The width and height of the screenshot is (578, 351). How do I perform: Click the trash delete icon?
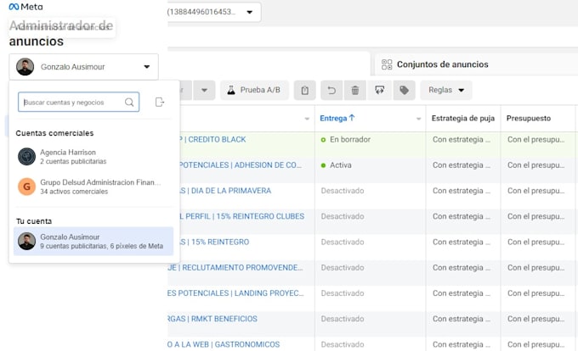[355, 90]
